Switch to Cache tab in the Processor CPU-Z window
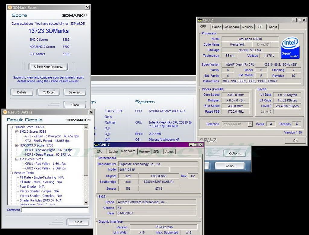Viewport: 309px width, 235px height. point(217,27)
